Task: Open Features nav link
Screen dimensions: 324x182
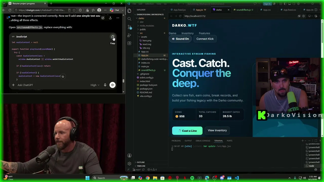Action: click(x=204, y=33)
